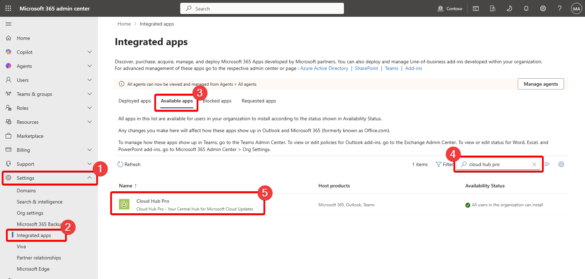Open Search & intelligence settings
Image resolution: width=585 pixels, height=279 pixels.
[x=40, y=202]
